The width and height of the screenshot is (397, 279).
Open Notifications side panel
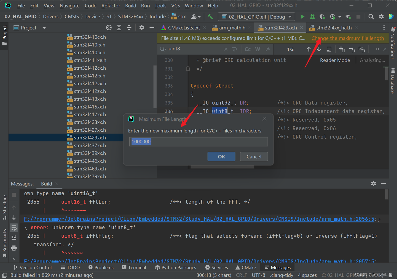pos(393,43)
